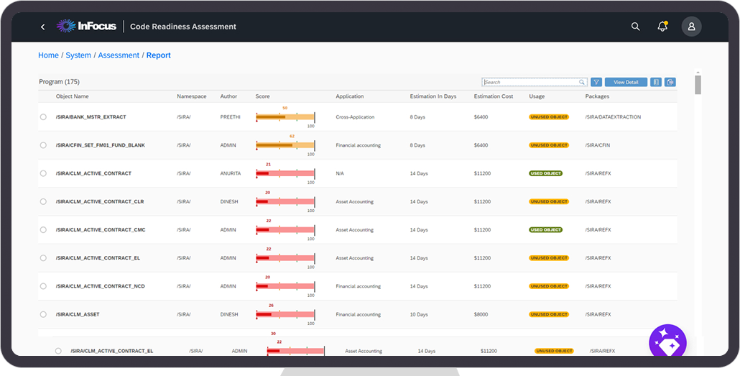
Task: Select radio for /SIRA/CLM_ASSET row
Action: [43, 315]
